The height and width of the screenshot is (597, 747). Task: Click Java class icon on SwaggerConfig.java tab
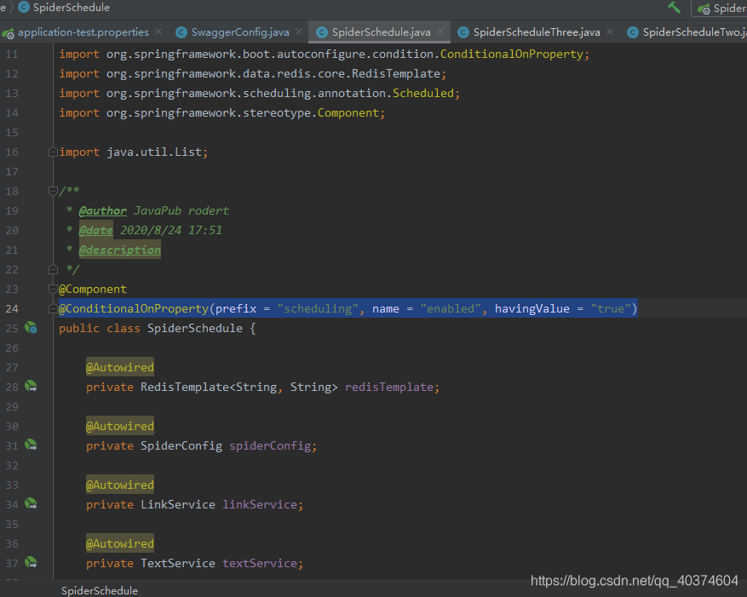click(181, 32)
